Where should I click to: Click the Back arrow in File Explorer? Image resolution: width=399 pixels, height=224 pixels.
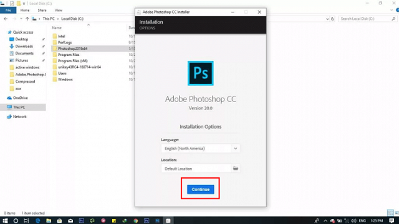point(6,19)
